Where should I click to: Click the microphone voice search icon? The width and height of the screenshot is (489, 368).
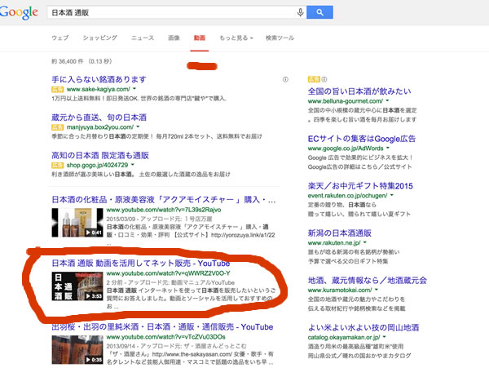(x=300, y=12)
